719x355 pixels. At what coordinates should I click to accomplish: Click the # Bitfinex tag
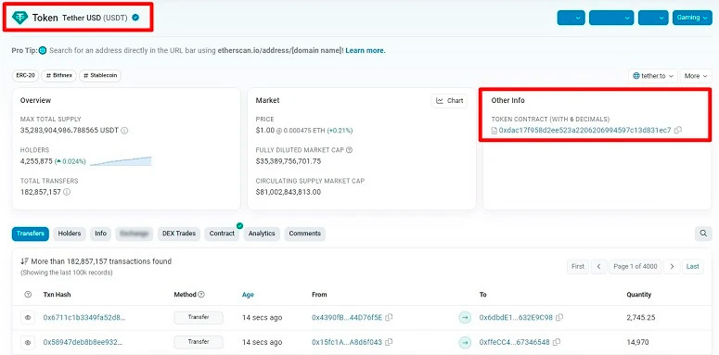59,76
